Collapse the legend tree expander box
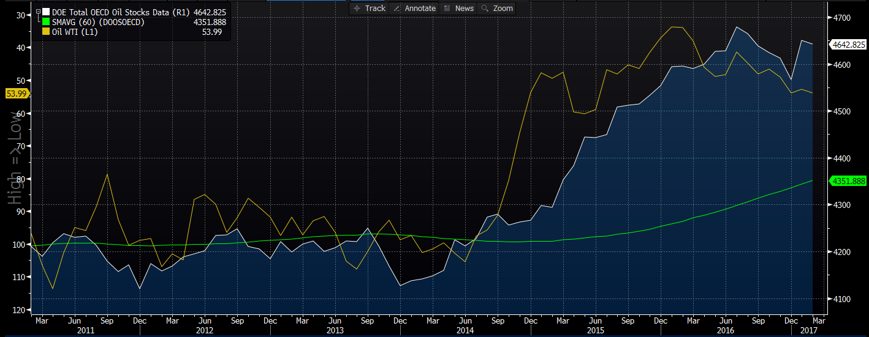The width and height of the screenshot is (869, 337). 39,12
